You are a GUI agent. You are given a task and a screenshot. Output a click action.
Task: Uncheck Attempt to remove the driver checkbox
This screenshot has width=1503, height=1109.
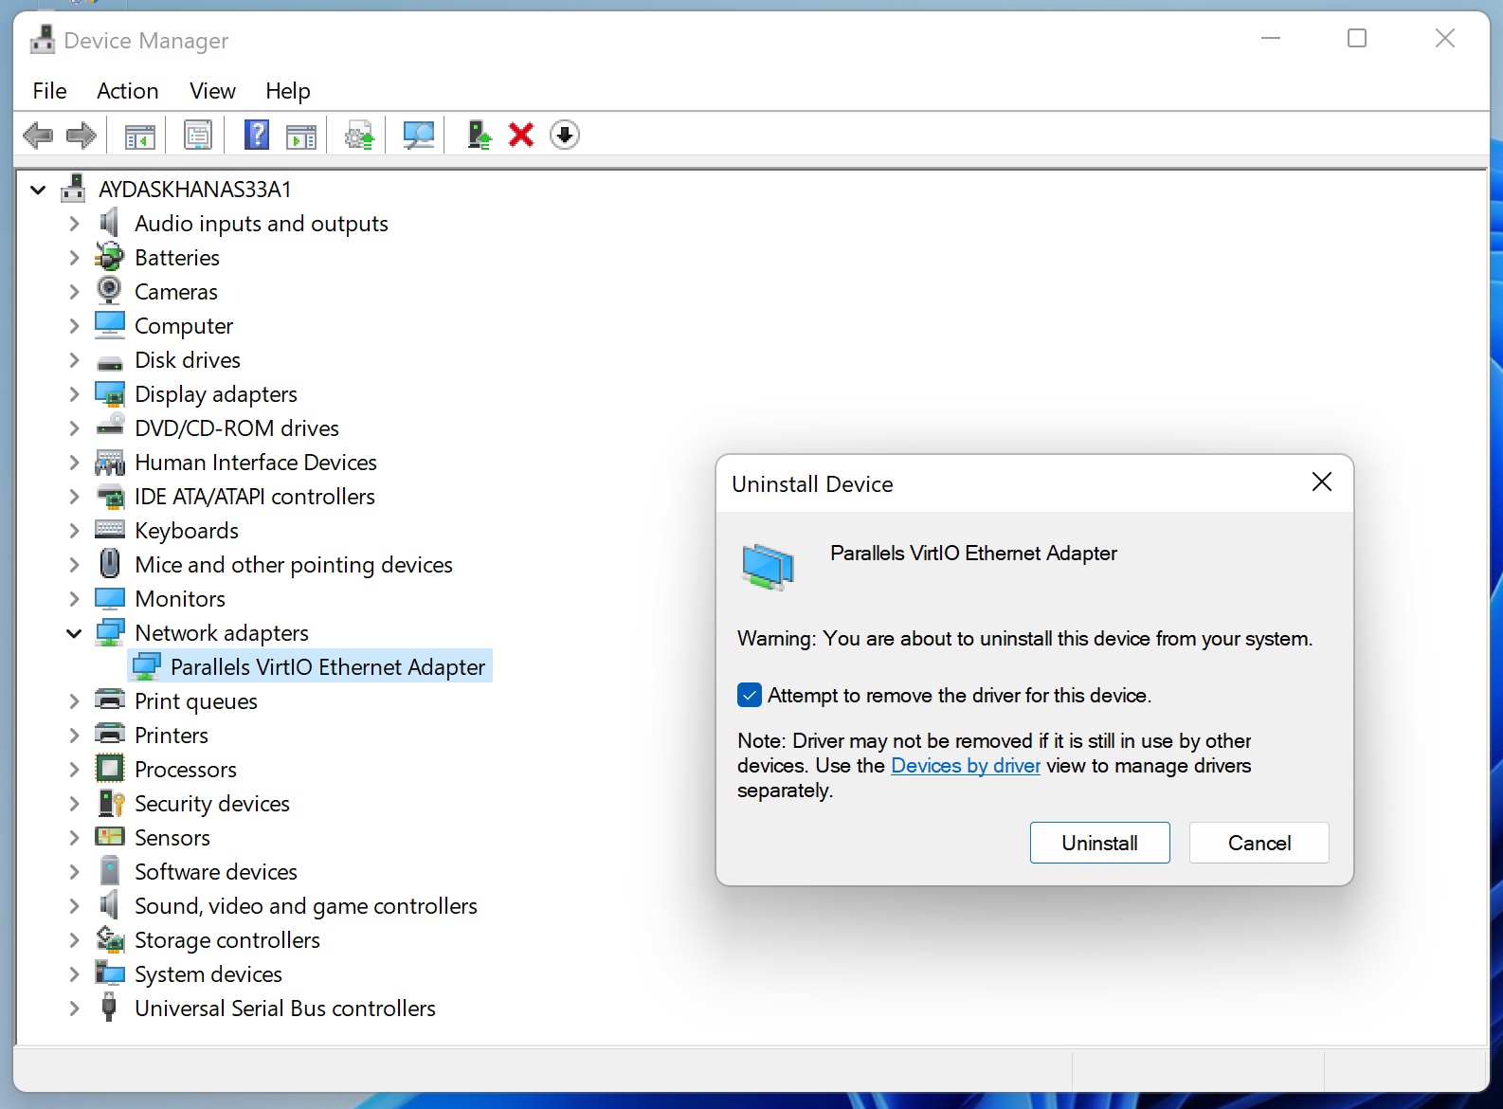click(x=749, y=695)
